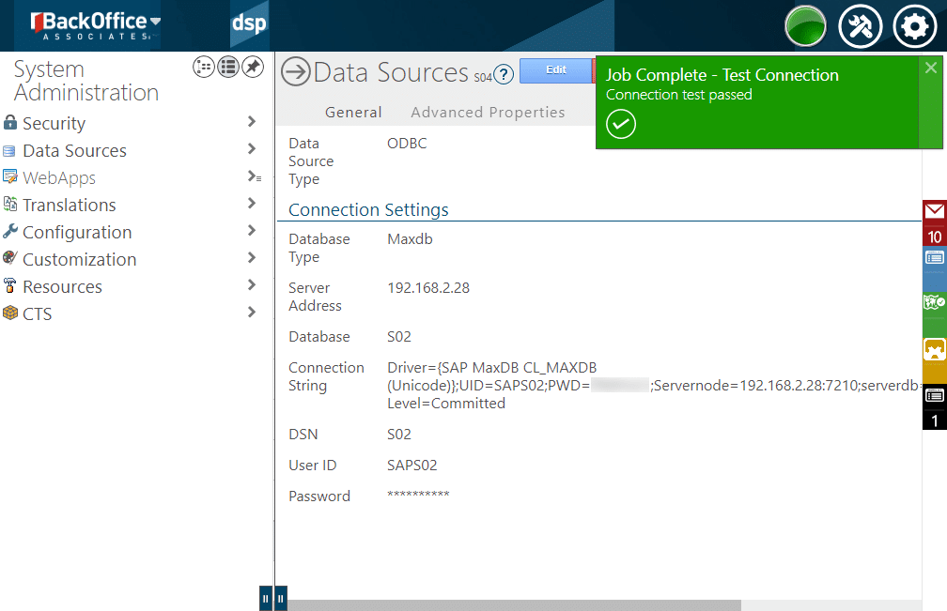Expand the Security menu chevron

click(x=251, y=122)
